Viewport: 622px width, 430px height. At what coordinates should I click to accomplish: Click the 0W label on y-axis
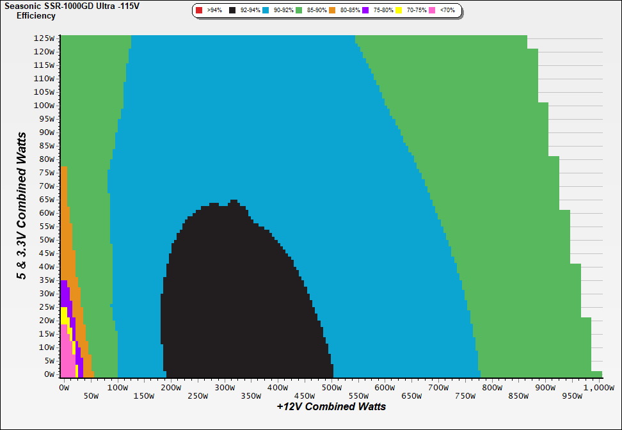click(x=49, y=374)
